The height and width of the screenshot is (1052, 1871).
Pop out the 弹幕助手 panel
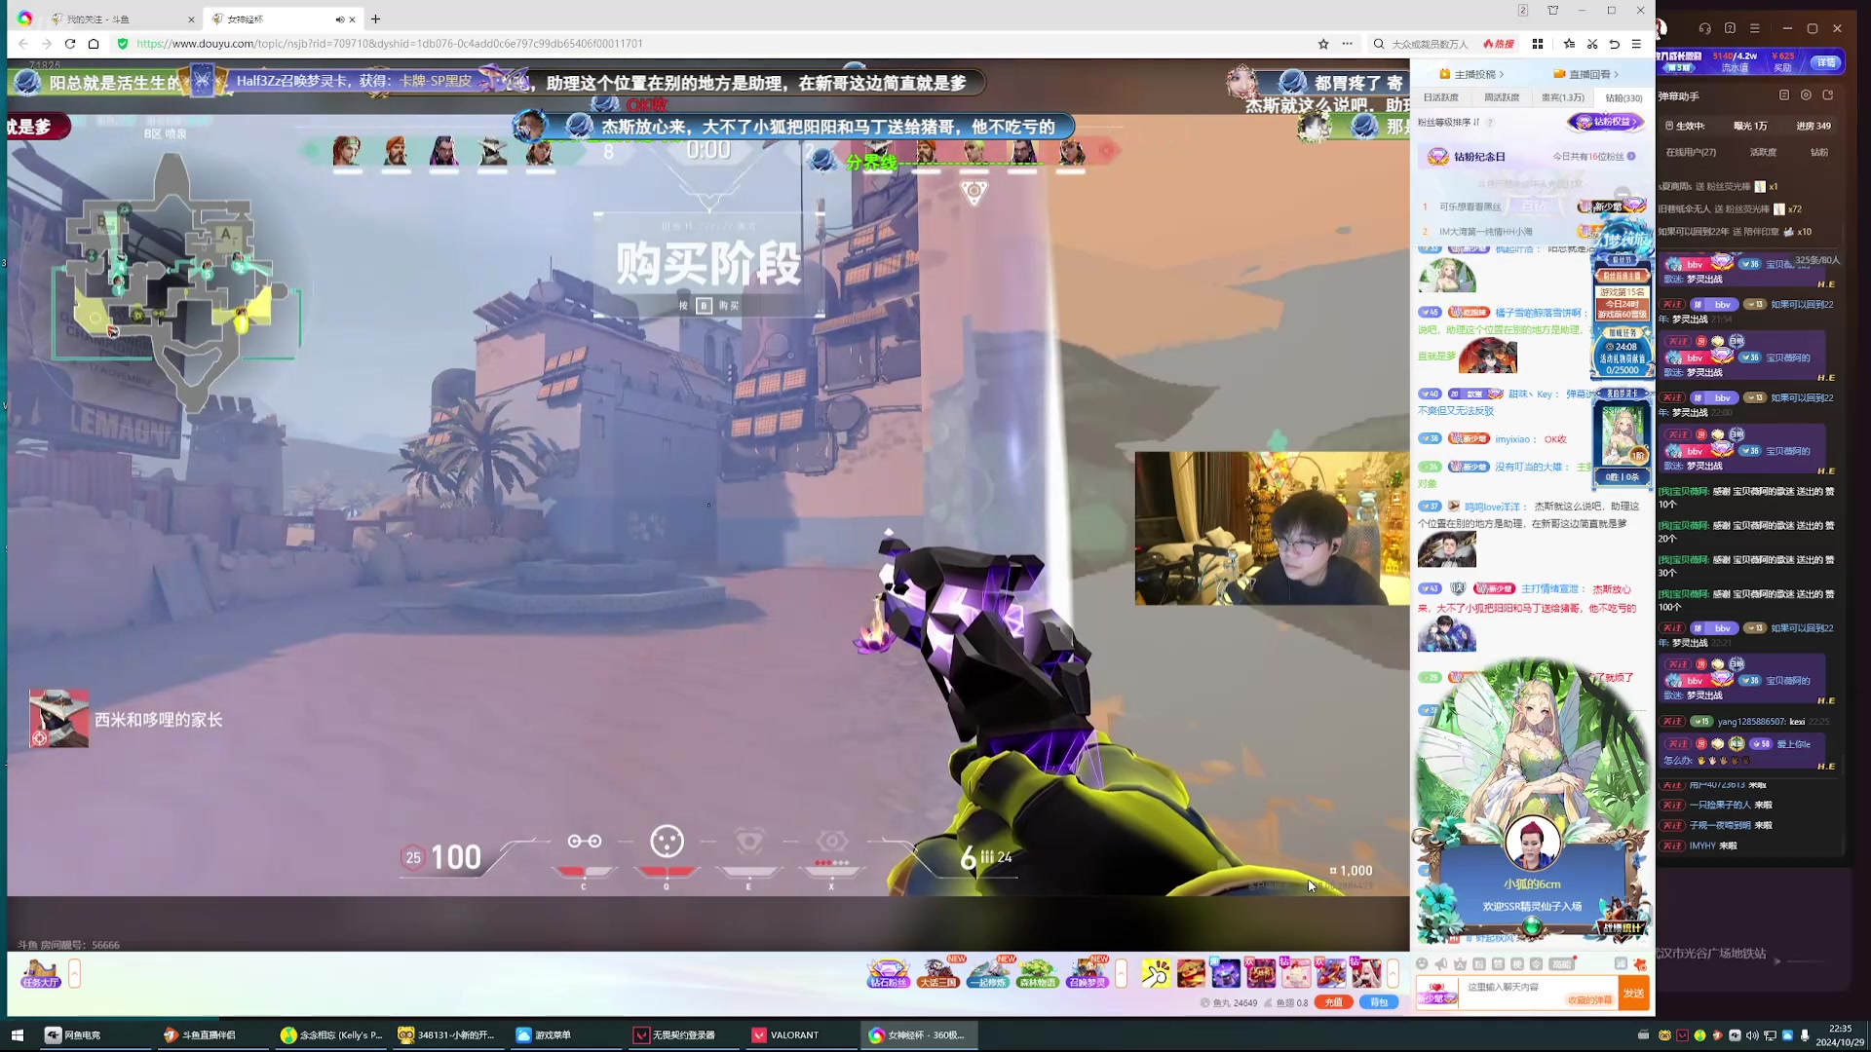[x=1827, y=95]
